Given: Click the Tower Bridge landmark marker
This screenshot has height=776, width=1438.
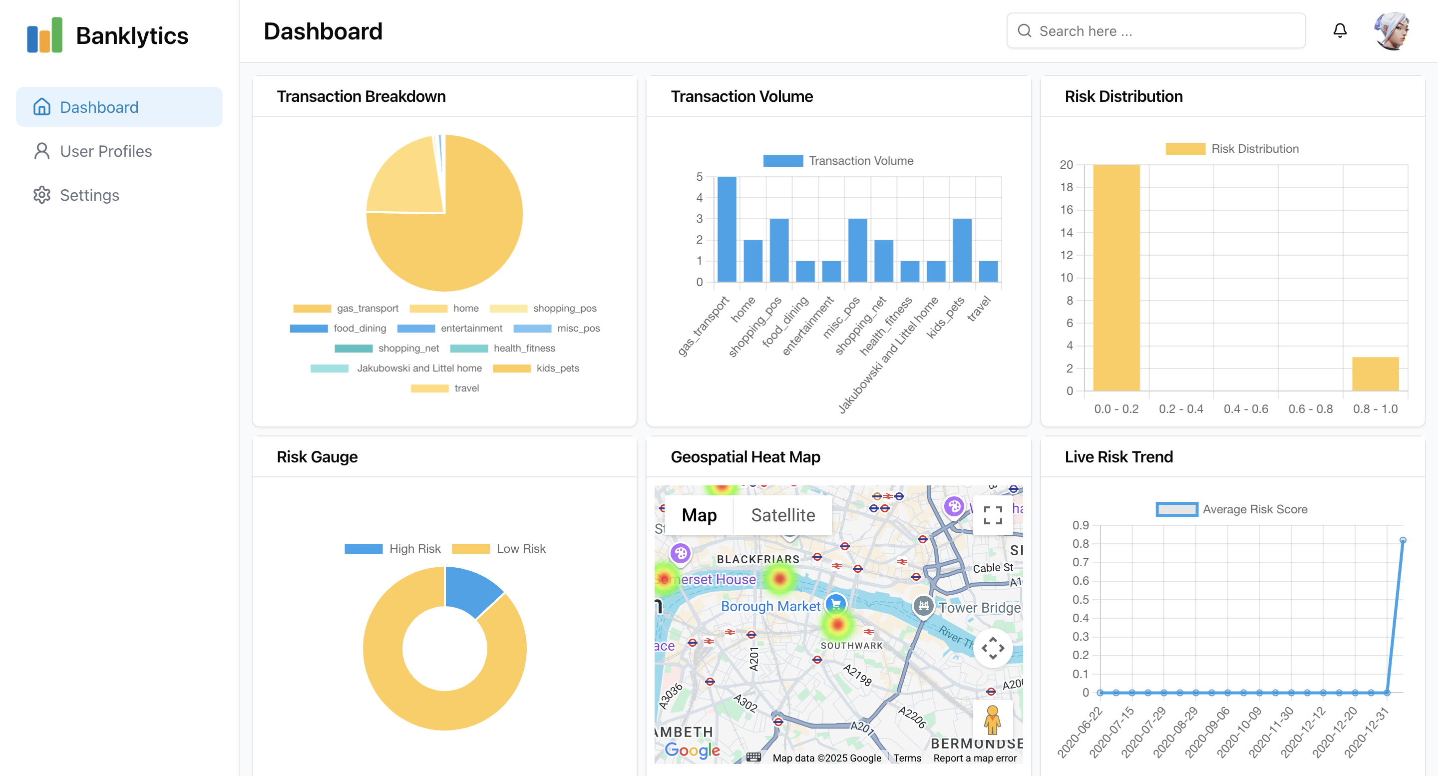Looking at the screenshot, I should click(923, 606).
